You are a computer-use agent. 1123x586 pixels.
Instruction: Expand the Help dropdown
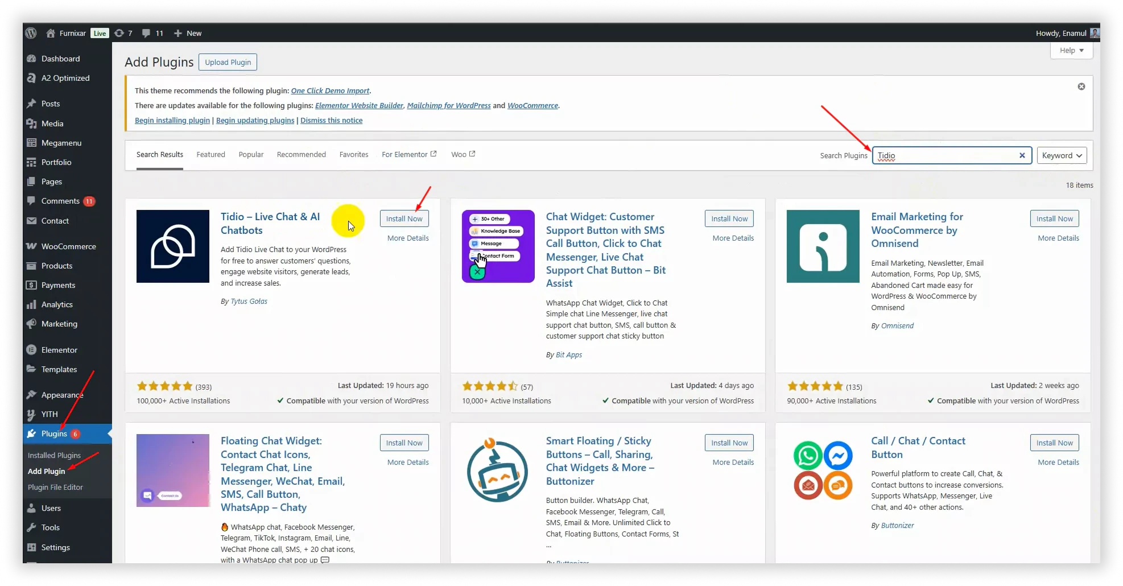pos(1071,50)
